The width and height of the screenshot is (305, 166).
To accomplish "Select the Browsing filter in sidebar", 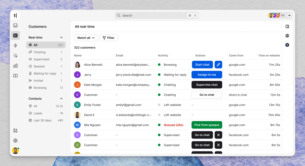I will (x=46, y=88).
